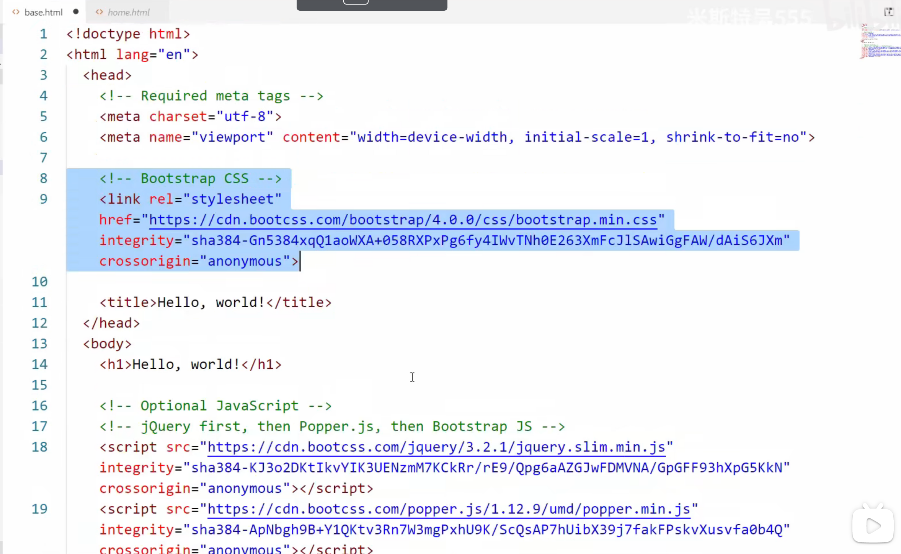Image resolution: width=901 pixels, height=554 pixels.
Task: Click the HTML file icon on home.html tab
Action: 99,12
